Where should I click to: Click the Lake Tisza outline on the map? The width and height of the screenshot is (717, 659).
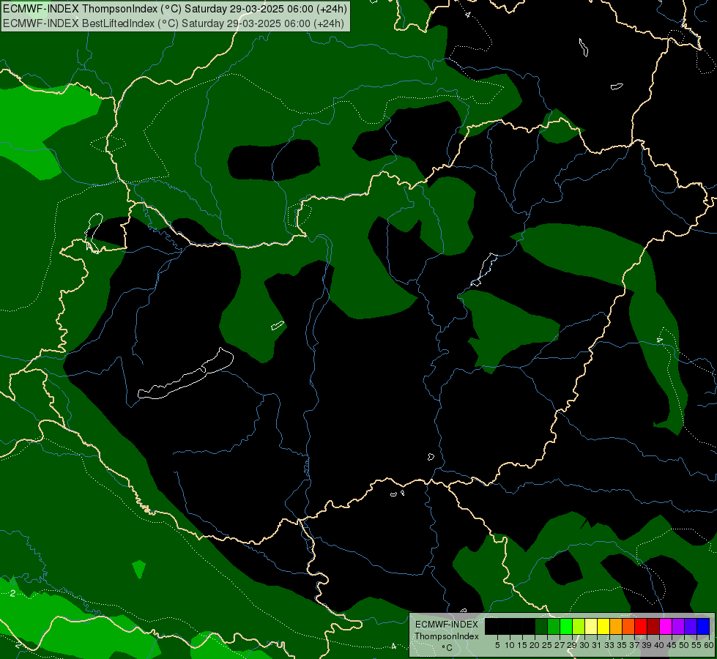click(x=484, y=269)
